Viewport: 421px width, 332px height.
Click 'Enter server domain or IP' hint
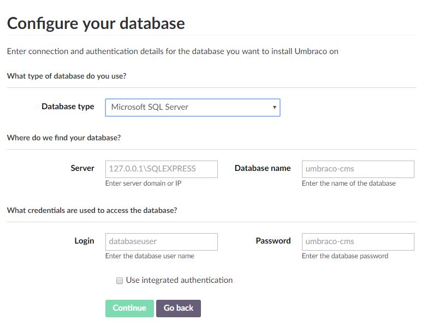pos(144,183)
